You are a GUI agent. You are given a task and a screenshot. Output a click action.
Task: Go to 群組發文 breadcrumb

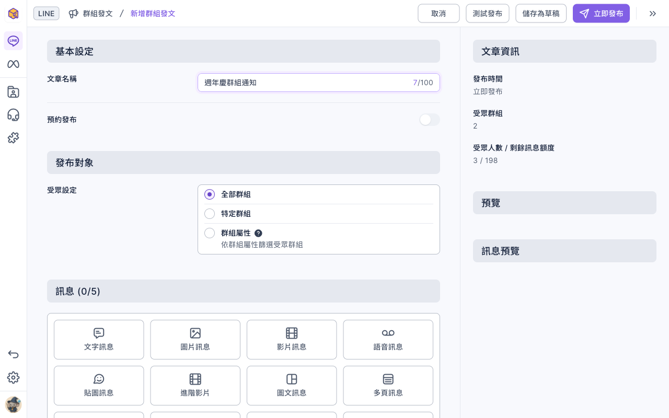pos(91,14)
